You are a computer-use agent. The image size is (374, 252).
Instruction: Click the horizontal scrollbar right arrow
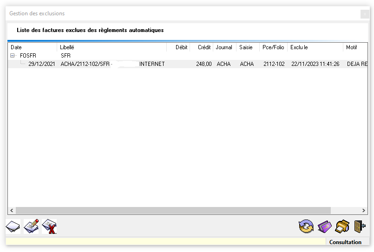pos(364,210)
